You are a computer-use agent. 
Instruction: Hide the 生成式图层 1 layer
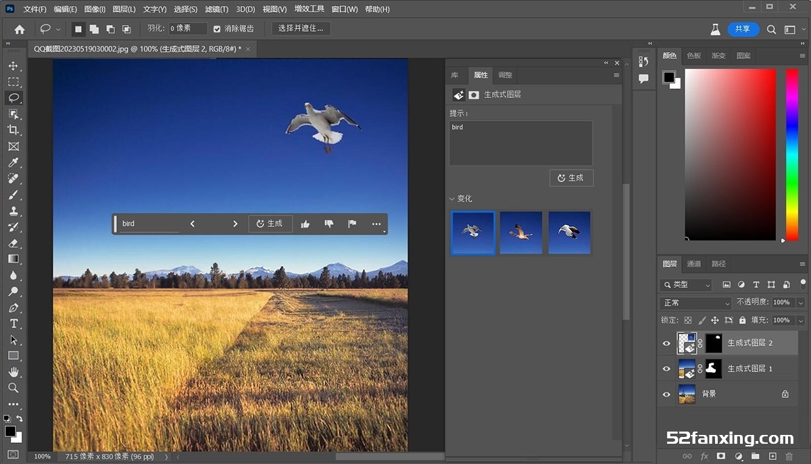[x=666, y=369]
